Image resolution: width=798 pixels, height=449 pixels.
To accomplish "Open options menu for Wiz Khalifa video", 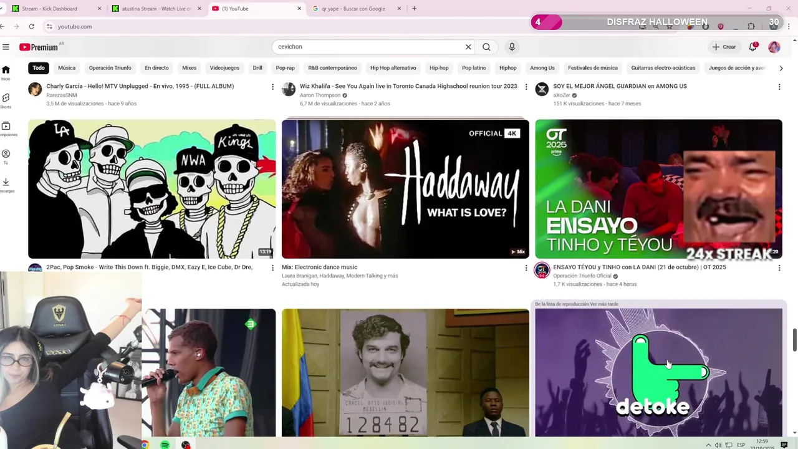I will [526, 87].
